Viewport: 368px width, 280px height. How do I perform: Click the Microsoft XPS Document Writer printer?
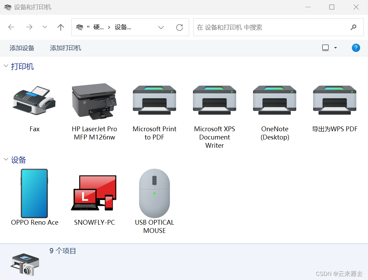point(215,100)
